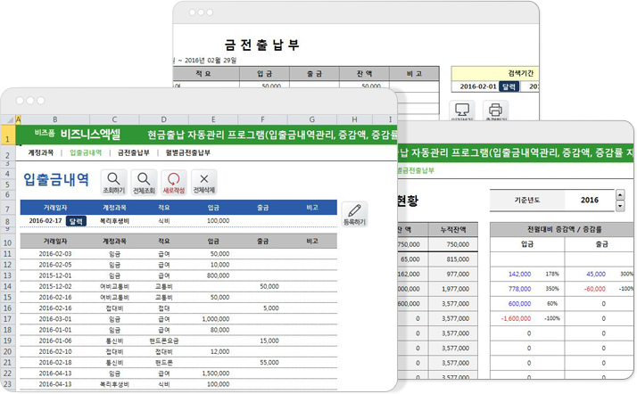This screenshot has height=394, width=637.
Task: Click the 800,000 deposit amount
Action: pyautogui.click(x=219, y=275)
